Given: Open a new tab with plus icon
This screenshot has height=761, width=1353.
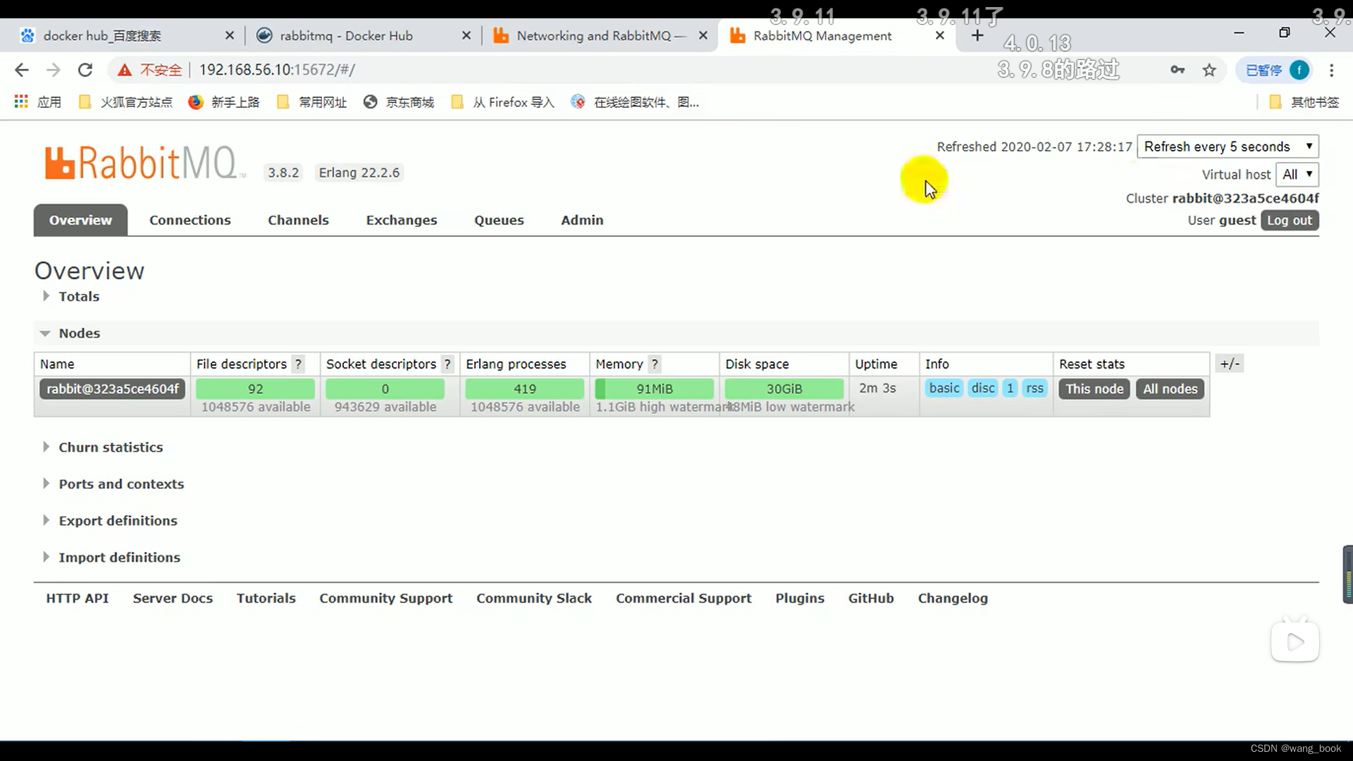Looking at the screenshot, I should 977,35.
